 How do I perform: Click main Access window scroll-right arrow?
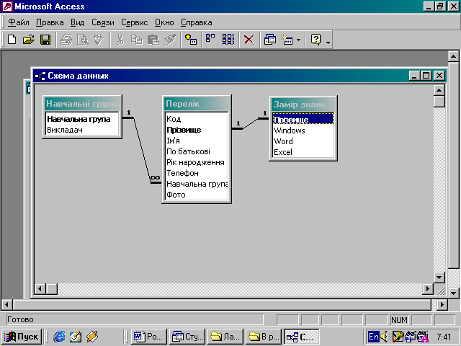tap(442, 305)
